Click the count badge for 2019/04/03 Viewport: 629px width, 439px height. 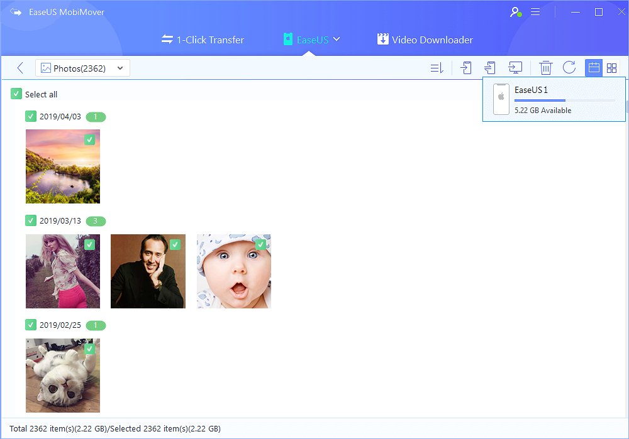[x=96, y=117]
